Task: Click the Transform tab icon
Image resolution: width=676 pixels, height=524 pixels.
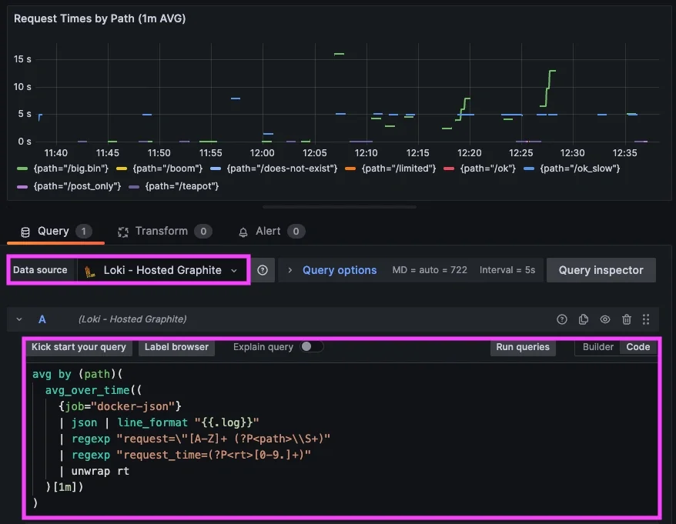Action: tap(123, 232)
